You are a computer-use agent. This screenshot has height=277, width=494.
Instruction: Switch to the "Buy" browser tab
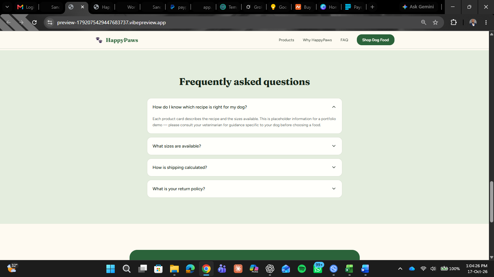303,7
